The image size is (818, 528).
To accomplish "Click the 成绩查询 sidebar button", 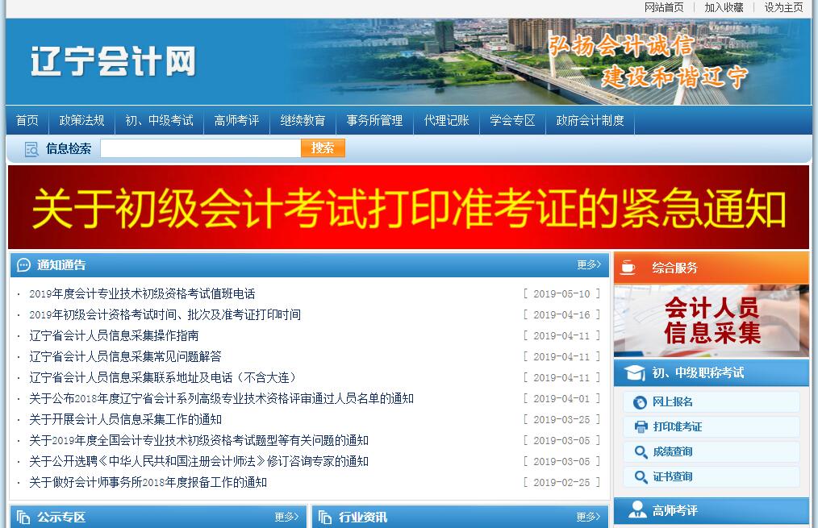I will tap(711, 452).
